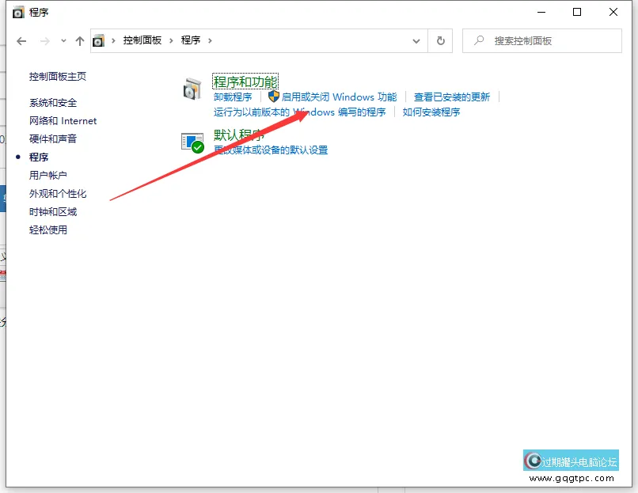Click the Up arrow to parent folder

coord(79,40)
